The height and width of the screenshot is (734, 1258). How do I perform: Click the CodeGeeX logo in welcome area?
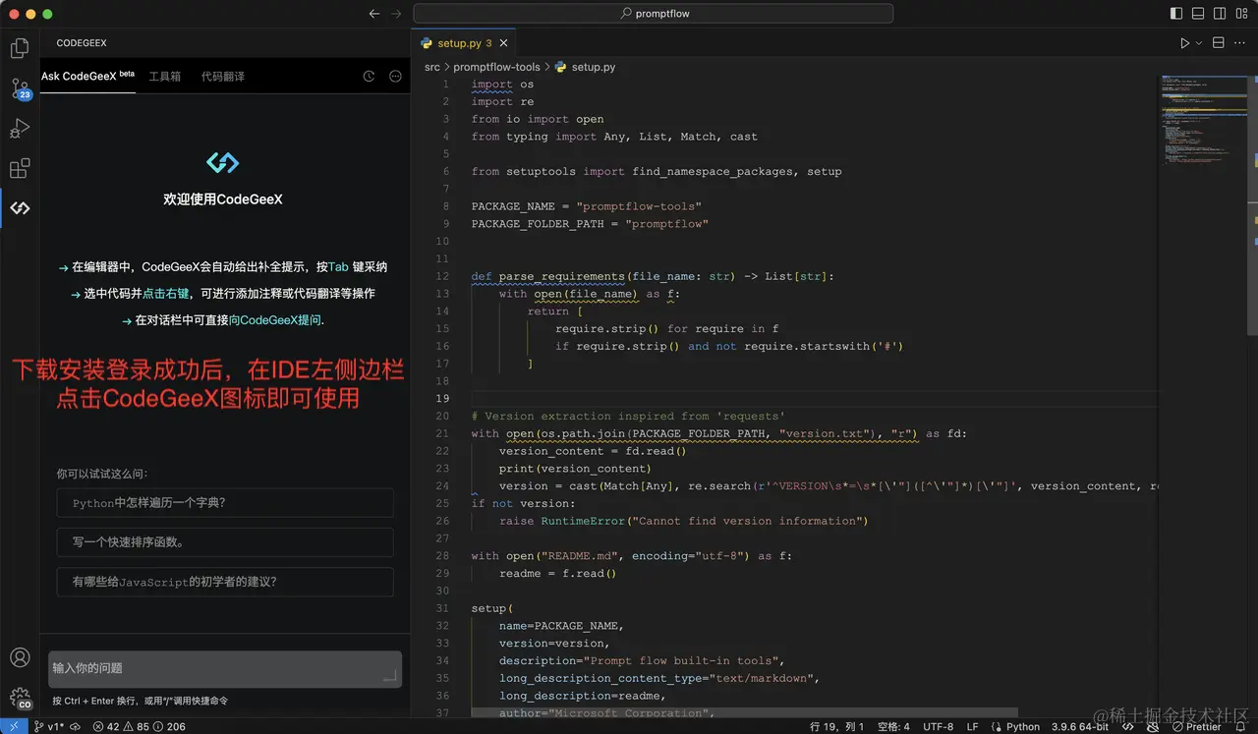click(223, 162)
